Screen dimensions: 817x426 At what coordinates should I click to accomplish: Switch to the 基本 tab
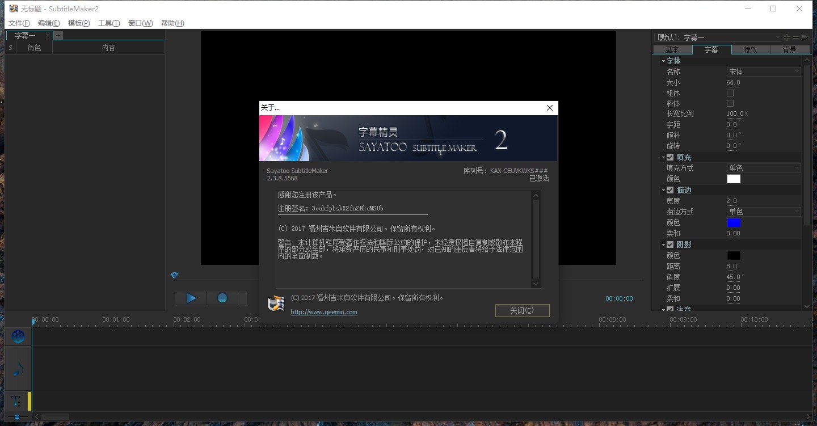(672, 49)
